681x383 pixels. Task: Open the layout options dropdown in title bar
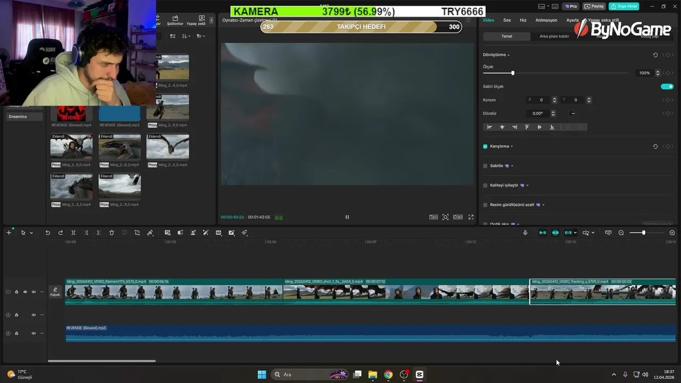tap(549, 6)
